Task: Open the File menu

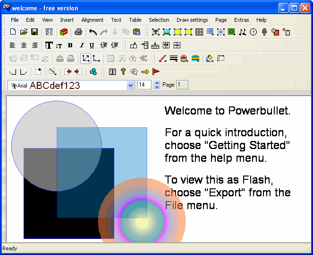Action: pyautogui.click(x=15, y=20)
